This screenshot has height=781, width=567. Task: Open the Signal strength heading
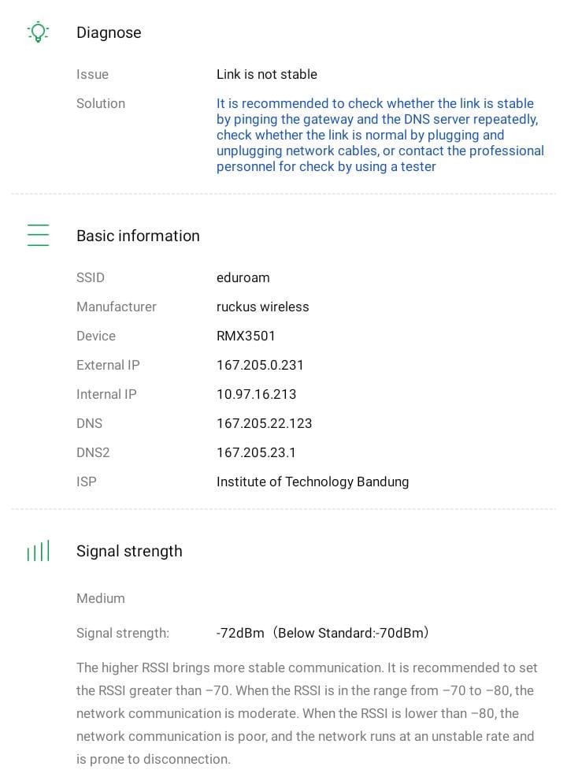129,551
